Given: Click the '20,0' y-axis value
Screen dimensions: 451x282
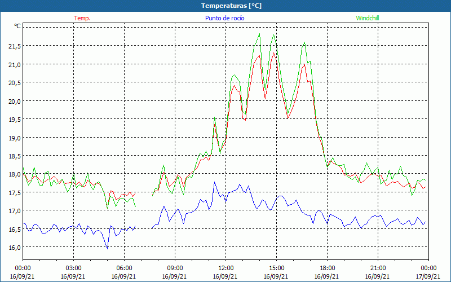Looking at the screenshot, I should (x=15, y=101).
